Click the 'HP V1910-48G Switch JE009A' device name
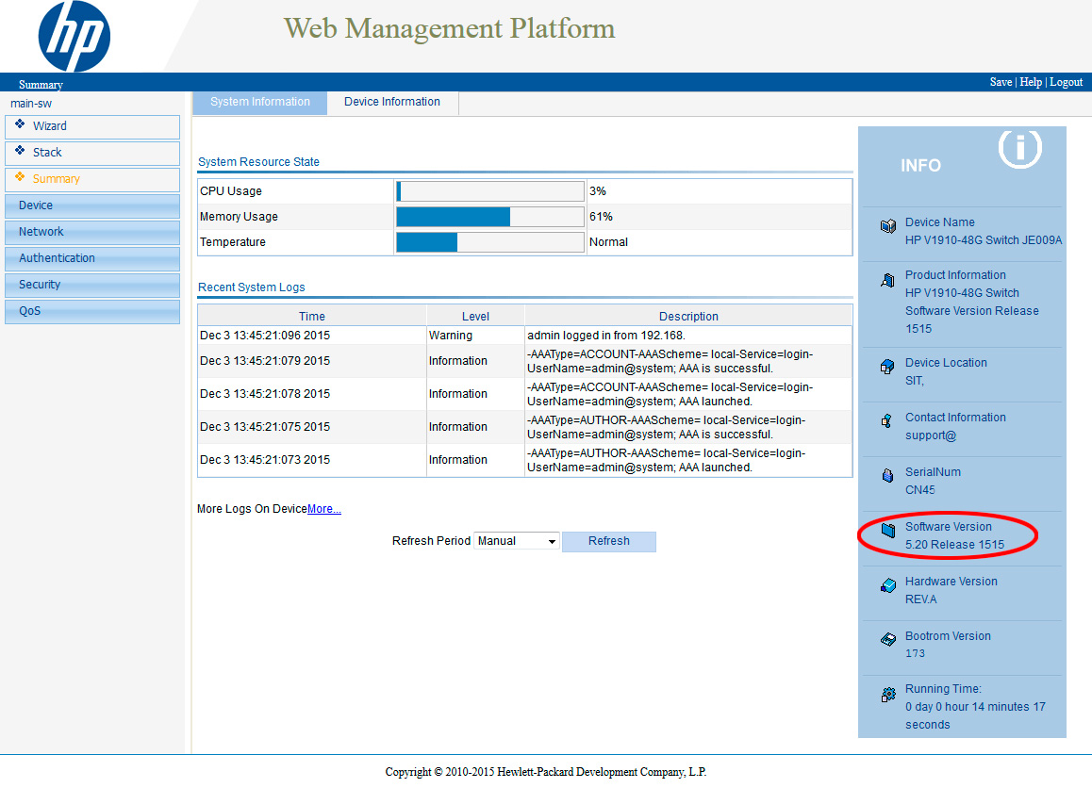1092x788 pixels. click(x=984, y=240)
